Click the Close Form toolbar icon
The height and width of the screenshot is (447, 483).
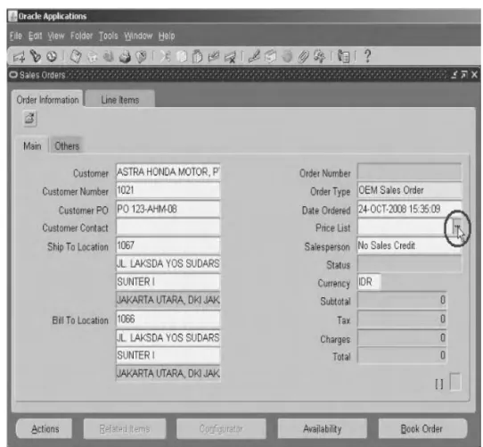point(142,57)
